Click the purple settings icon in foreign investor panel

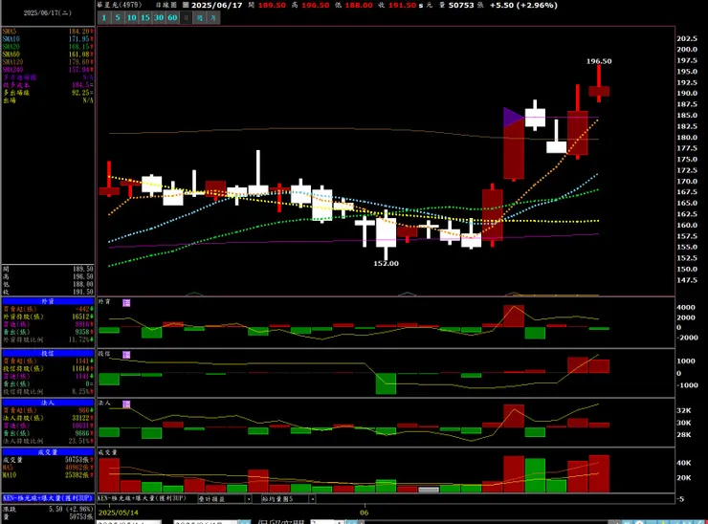click(126, 303)
